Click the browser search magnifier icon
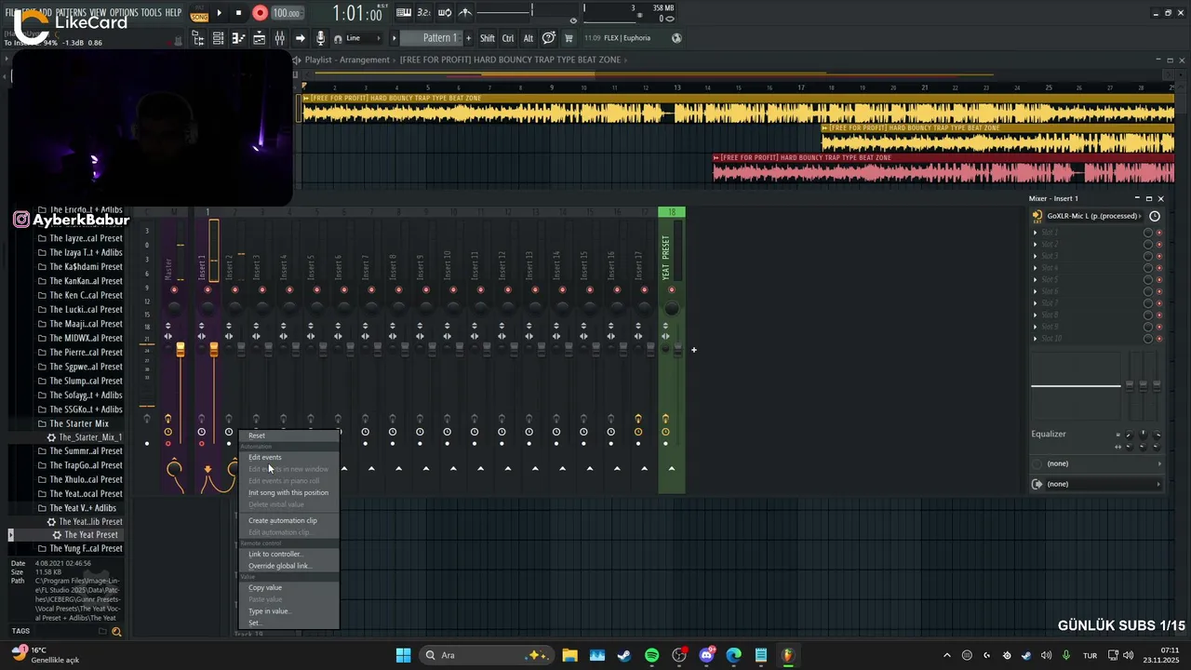Viewport: 1191px width, 670px height. (116, 632)
